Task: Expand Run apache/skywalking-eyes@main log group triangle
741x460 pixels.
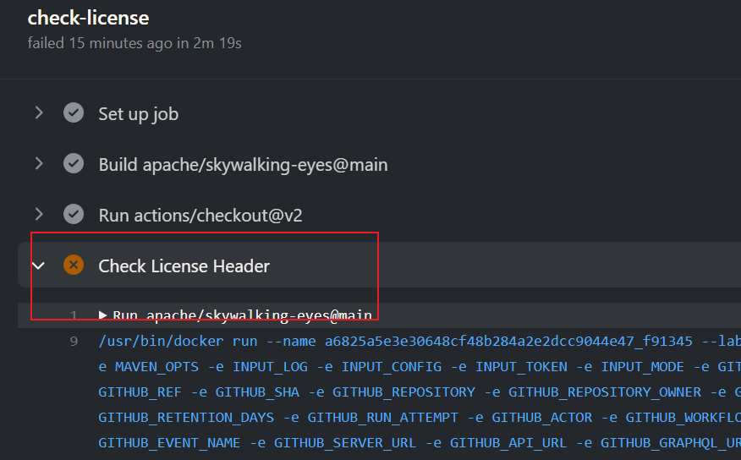Action: click(102, 315)
